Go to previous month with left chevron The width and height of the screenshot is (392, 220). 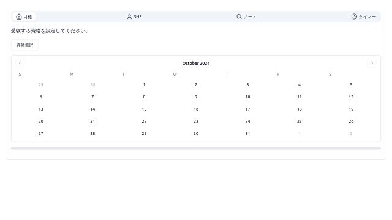click(x=20, y=63)
